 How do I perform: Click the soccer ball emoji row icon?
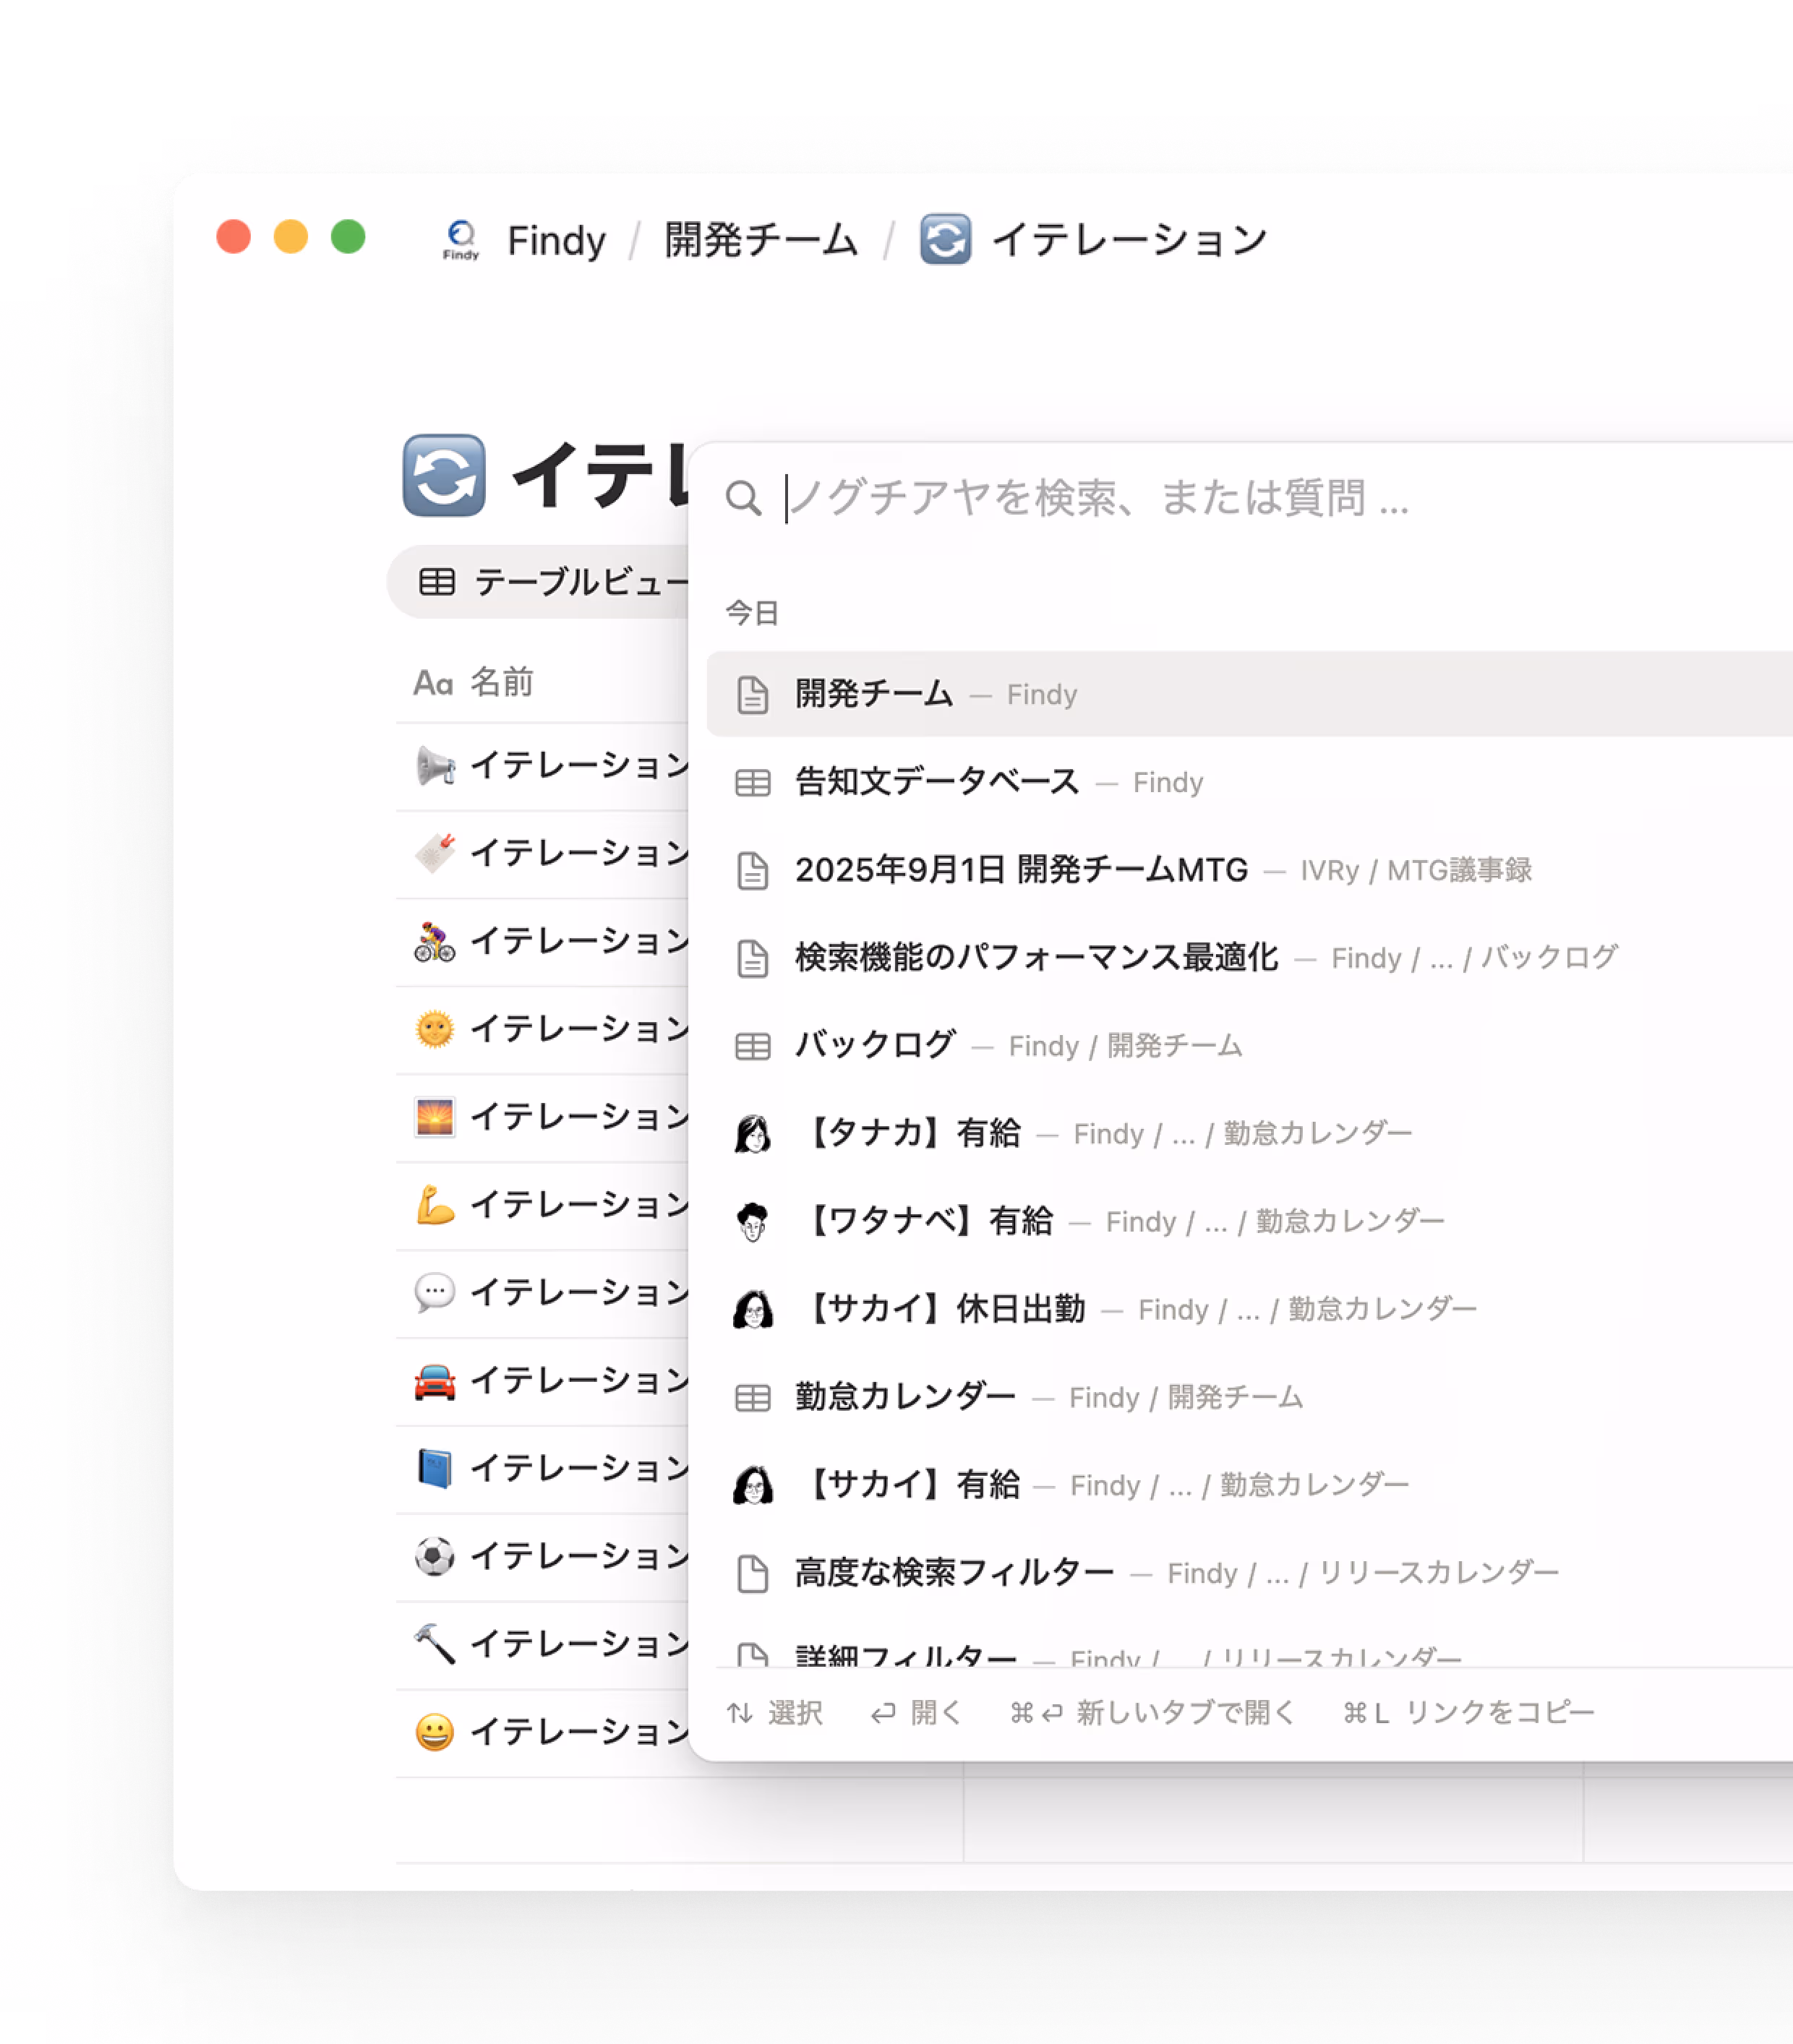[x=435, y=1557]
